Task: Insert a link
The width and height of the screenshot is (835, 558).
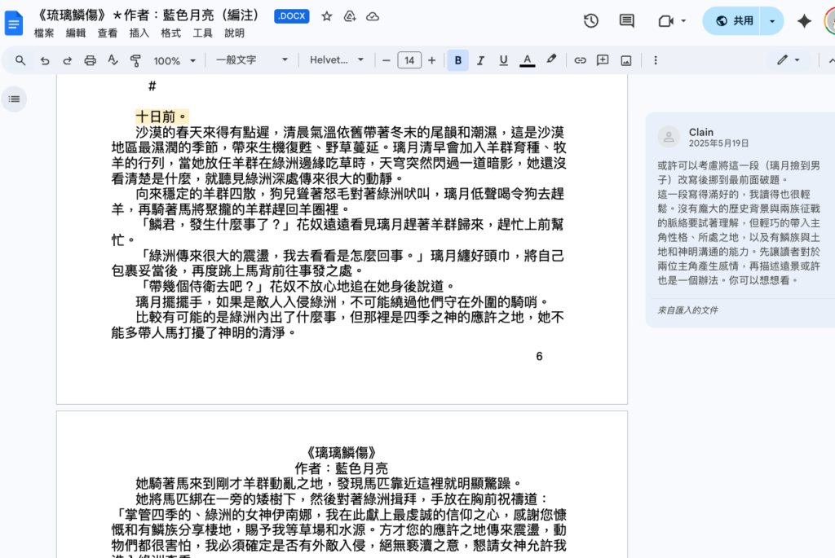Action: click(580, 60)
